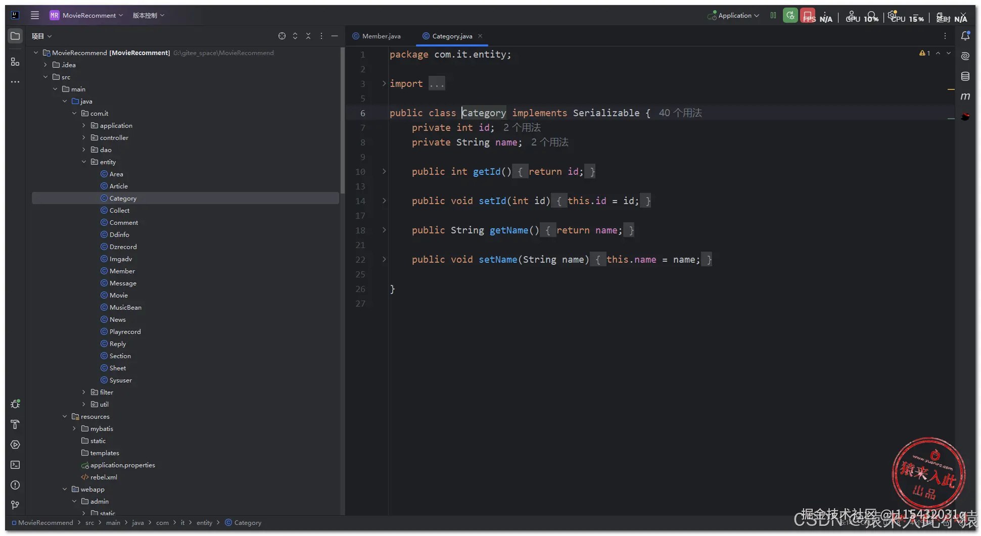
Task: Click the IntelliJ IDEA logo icon
Action: tap(15, 15)
